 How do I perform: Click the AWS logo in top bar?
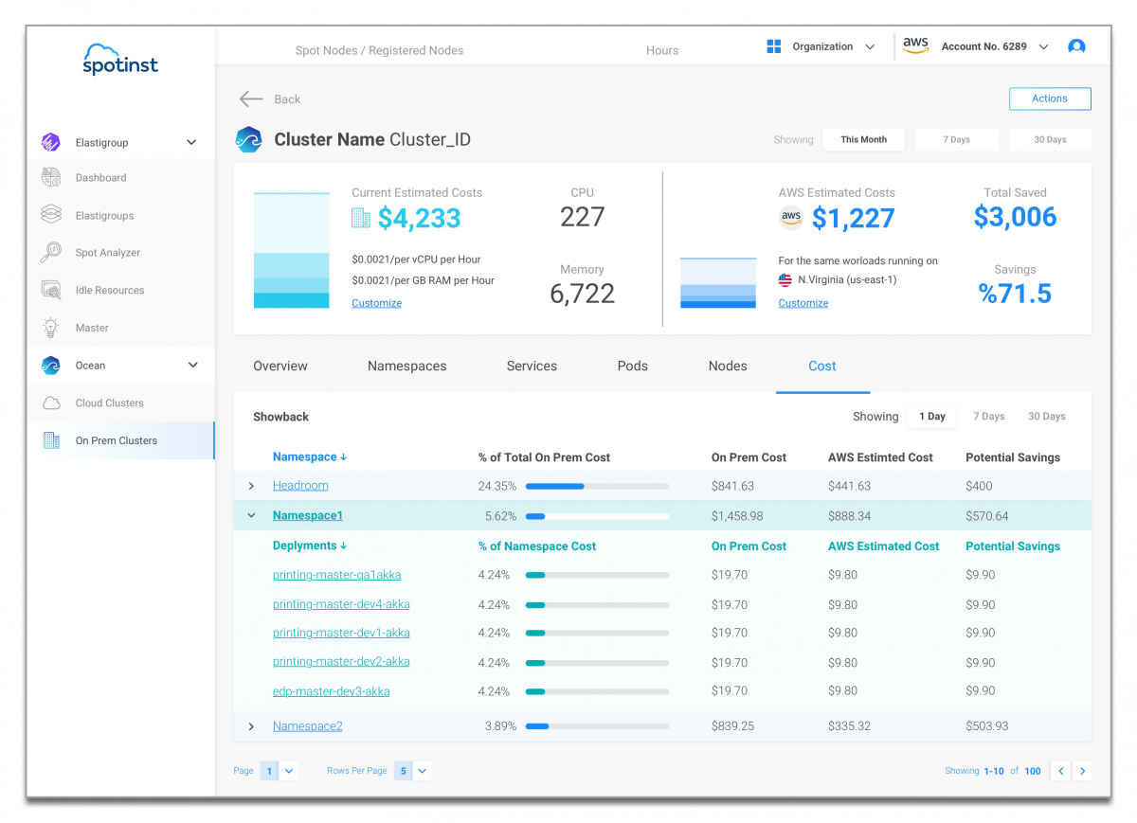pyautogui.click(x=915, y=45)
